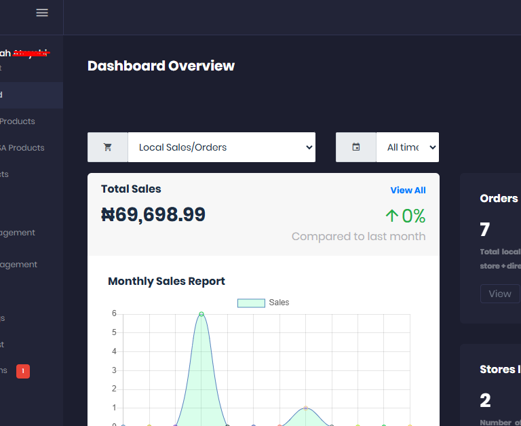The height and width of the screenshot is (426, 521).
Task: Open the Products sidebar menu item
Action: 18,121
